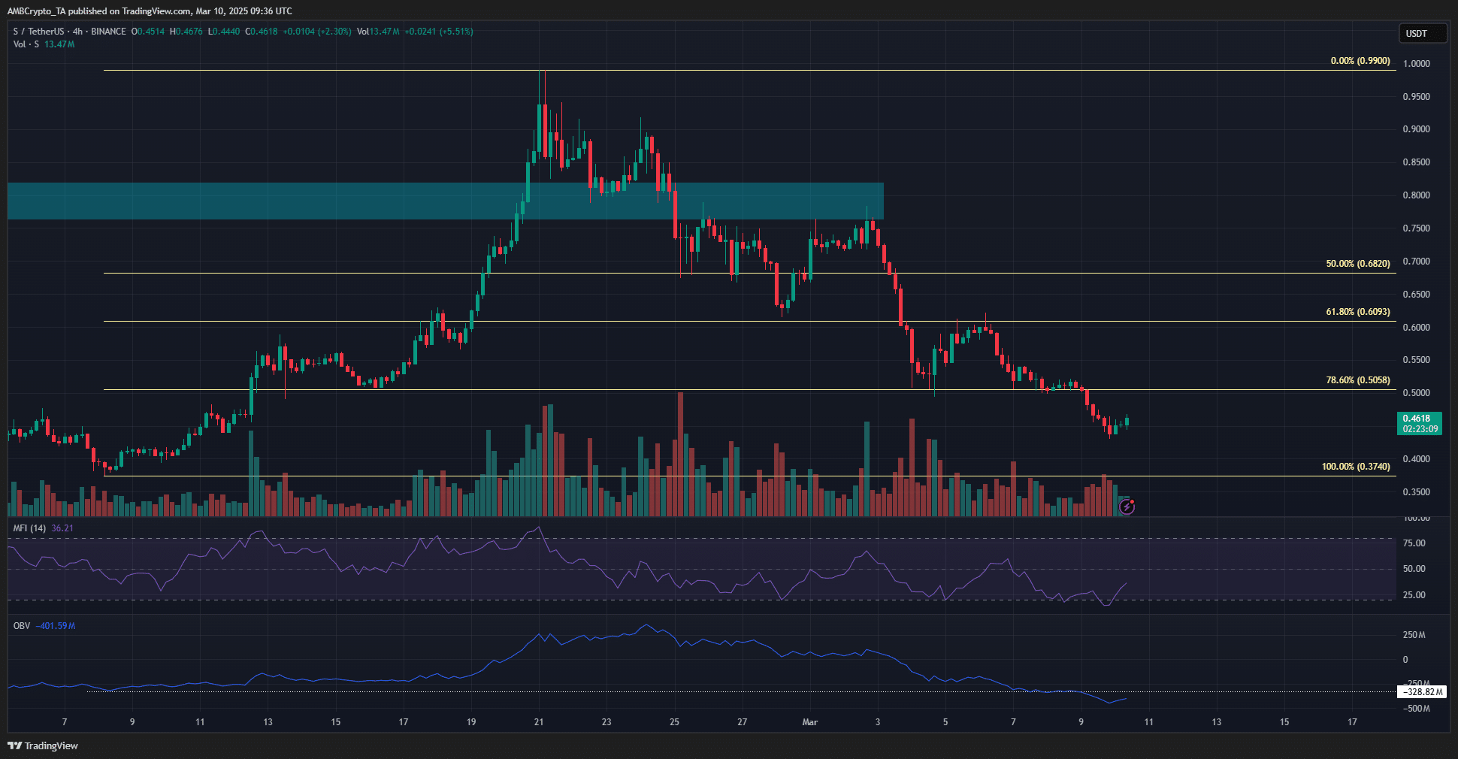Click the 100.00% (0.3740) Fibonacci label
Viewport: 1458px width, 759px height.
pos(1356,467)
